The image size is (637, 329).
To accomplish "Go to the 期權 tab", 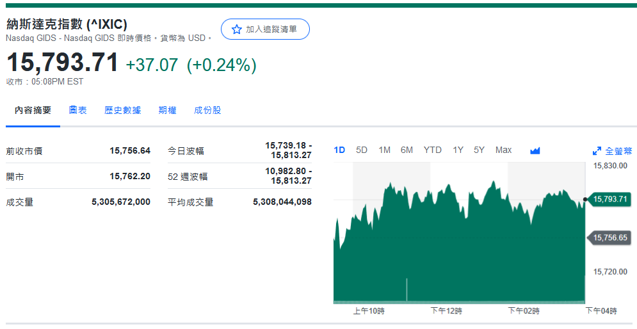I will click(x=167, y=110).
